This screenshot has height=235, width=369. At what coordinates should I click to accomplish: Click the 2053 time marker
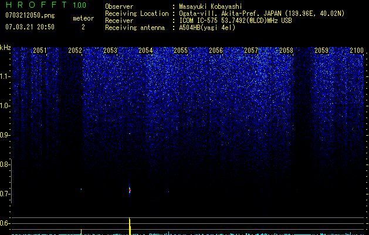(110, 51)
